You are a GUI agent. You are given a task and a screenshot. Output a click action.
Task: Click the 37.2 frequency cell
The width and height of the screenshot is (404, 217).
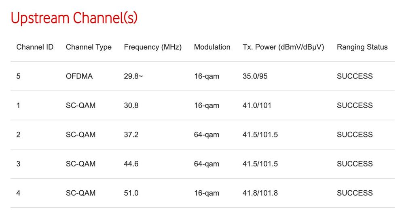coord(131,135)
